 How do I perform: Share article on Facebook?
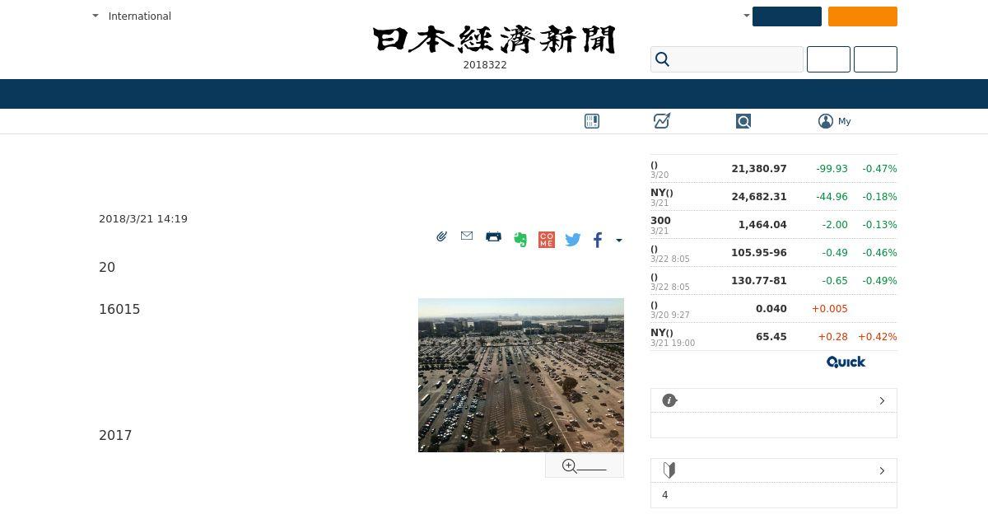click(x=598, y=240)
